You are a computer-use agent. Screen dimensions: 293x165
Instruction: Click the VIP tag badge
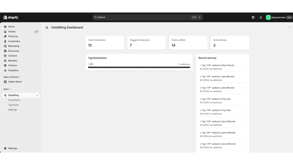coord(91,64)
